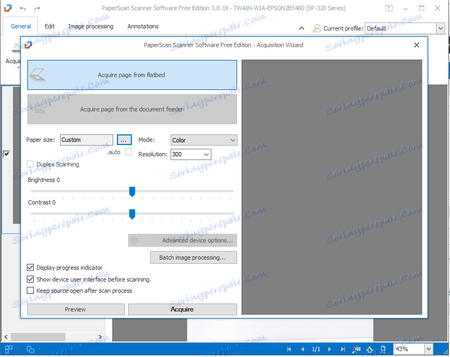Image resolution: width=450 pixels, height=357 pixels.
Task: Open the Image processing tab
Action: coord(91,26)
